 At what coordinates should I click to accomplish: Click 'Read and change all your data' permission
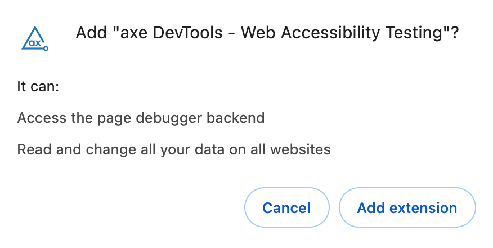click(x=174, y=149)
